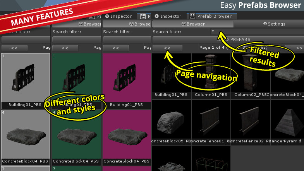Go to previous page in dark panel
The width and height of the screenshot is (304, 171).
pos(167,48)
